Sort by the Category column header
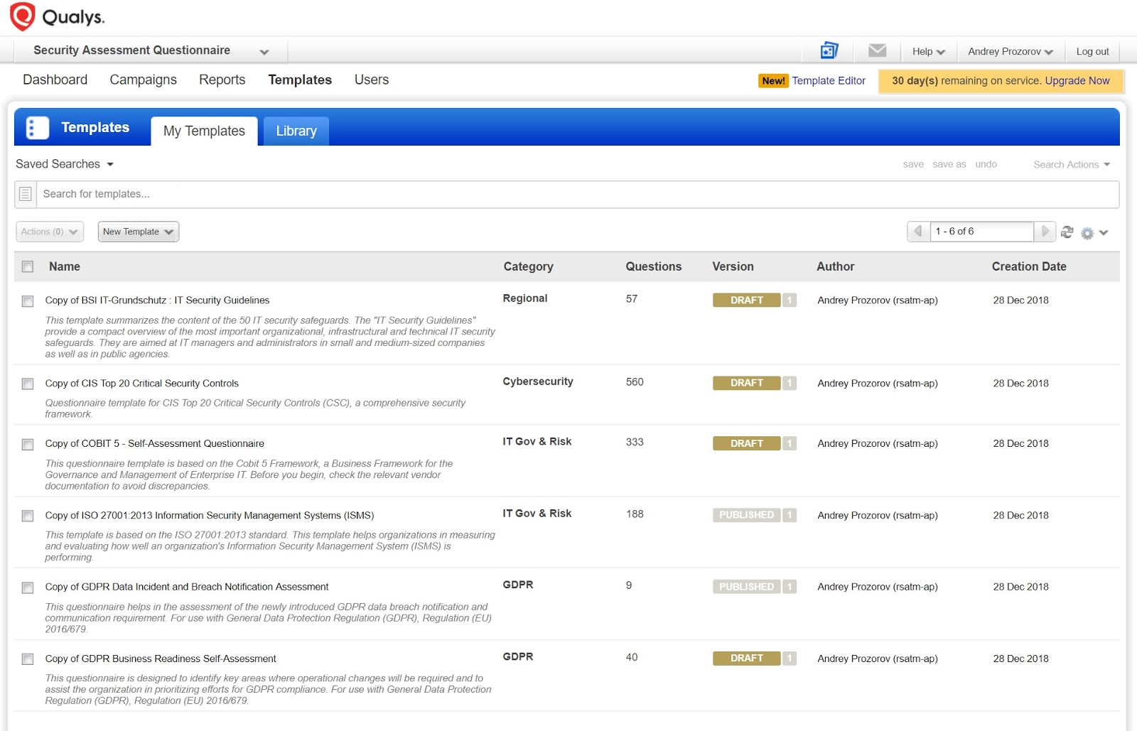Viewport: 1137px width, 731px height. [528, 266]
